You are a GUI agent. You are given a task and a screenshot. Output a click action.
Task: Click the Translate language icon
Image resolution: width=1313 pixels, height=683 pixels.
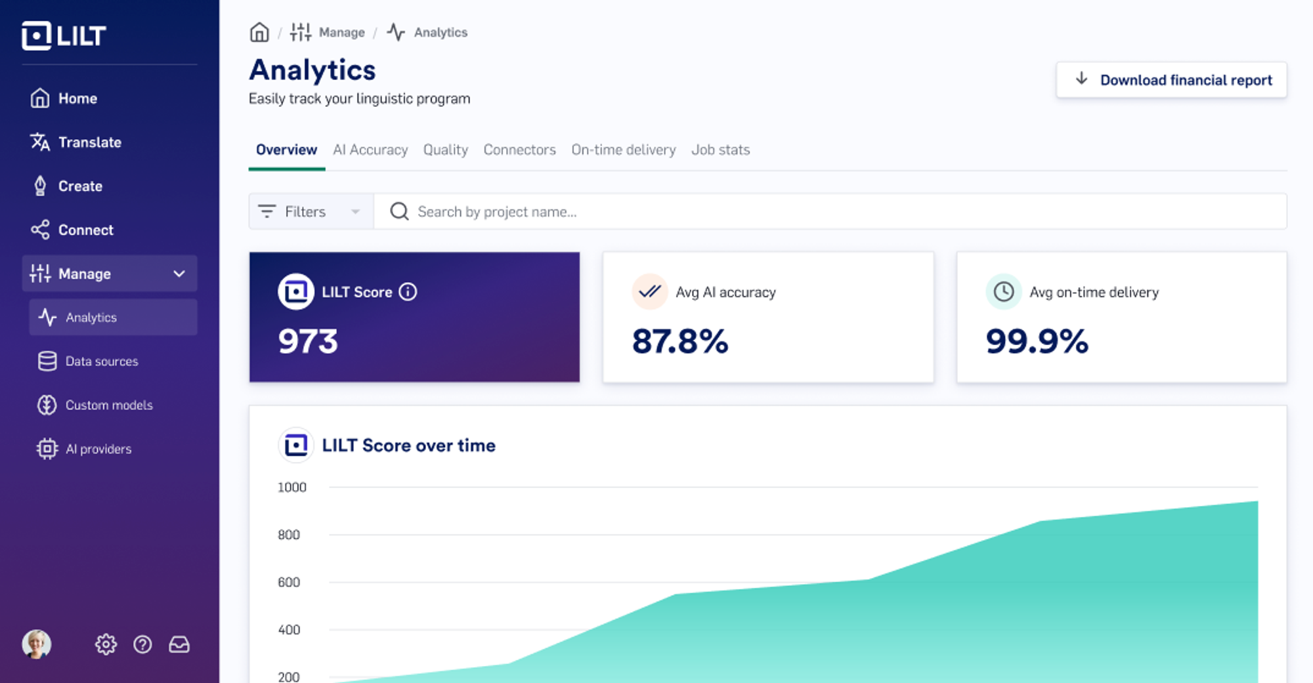[x=40, y=142]
